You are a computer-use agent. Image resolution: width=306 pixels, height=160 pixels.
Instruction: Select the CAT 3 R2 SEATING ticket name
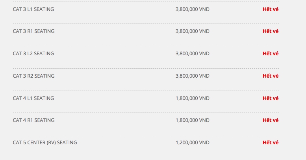tap(33, 76)
